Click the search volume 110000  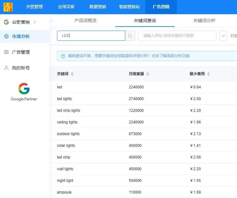tap(135, 192)
